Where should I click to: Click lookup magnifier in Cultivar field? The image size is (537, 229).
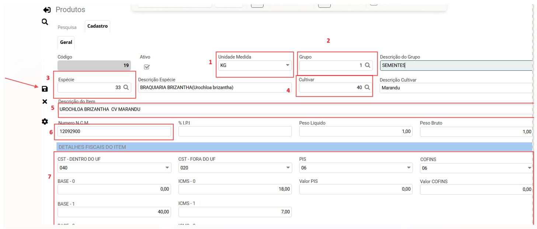367,87
